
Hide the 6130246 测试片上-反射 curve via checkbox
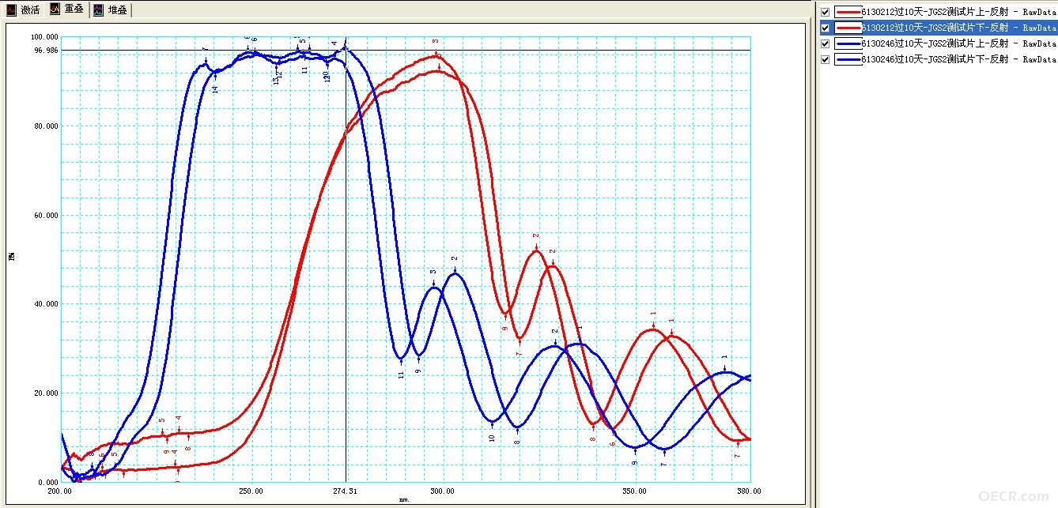coord(826,43)
